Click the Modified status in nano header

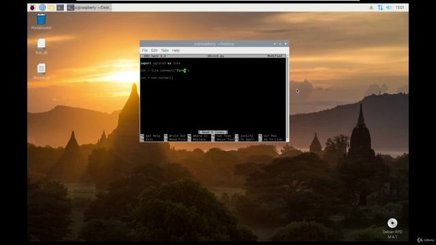(x=275, y=56)
